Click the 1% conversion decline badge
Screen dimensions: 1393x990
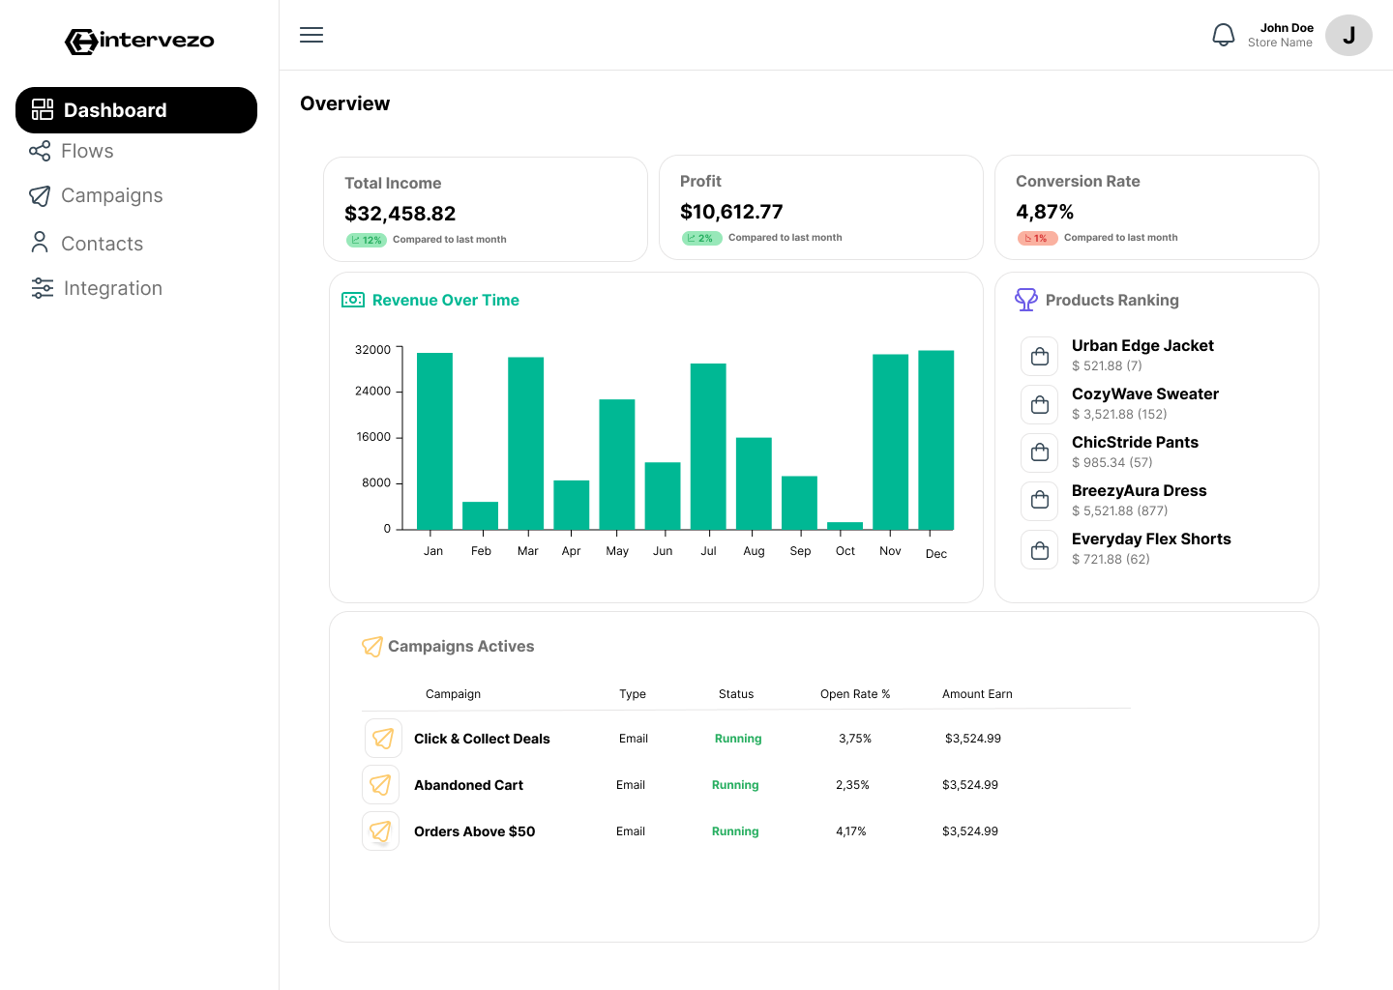click(1038, 238)
